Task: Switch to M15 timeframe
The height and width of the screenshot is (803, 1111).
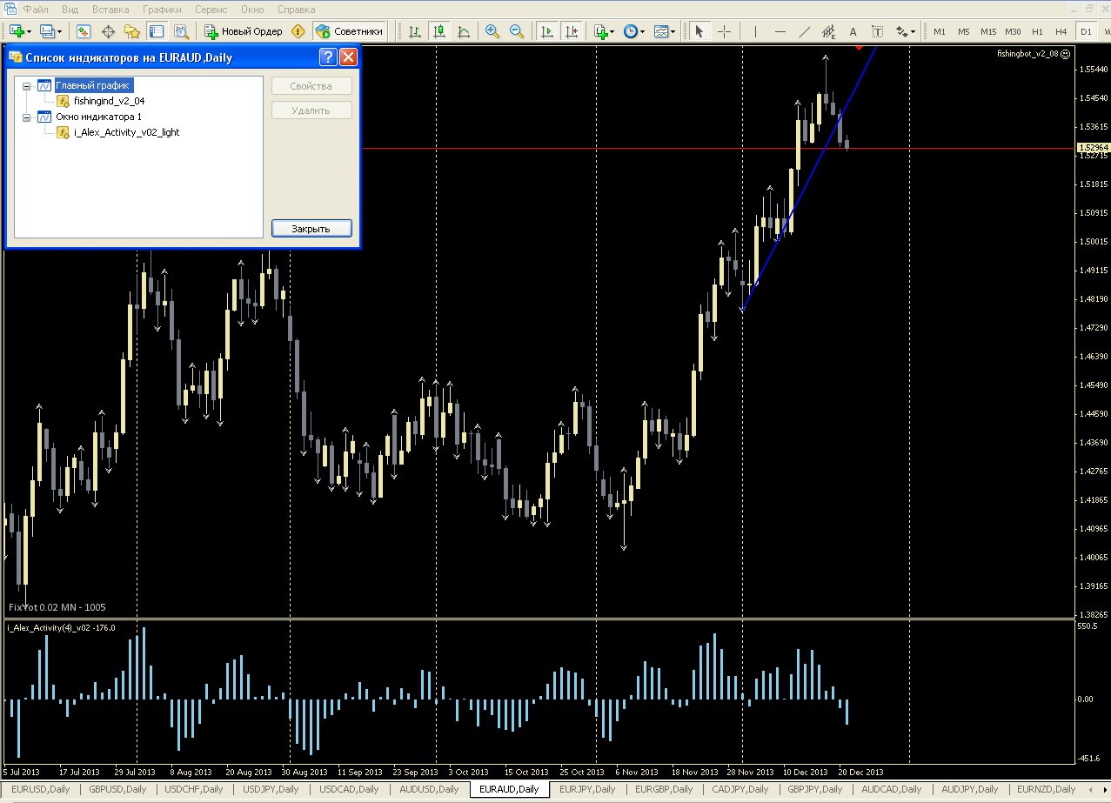Action: [988, 31]
